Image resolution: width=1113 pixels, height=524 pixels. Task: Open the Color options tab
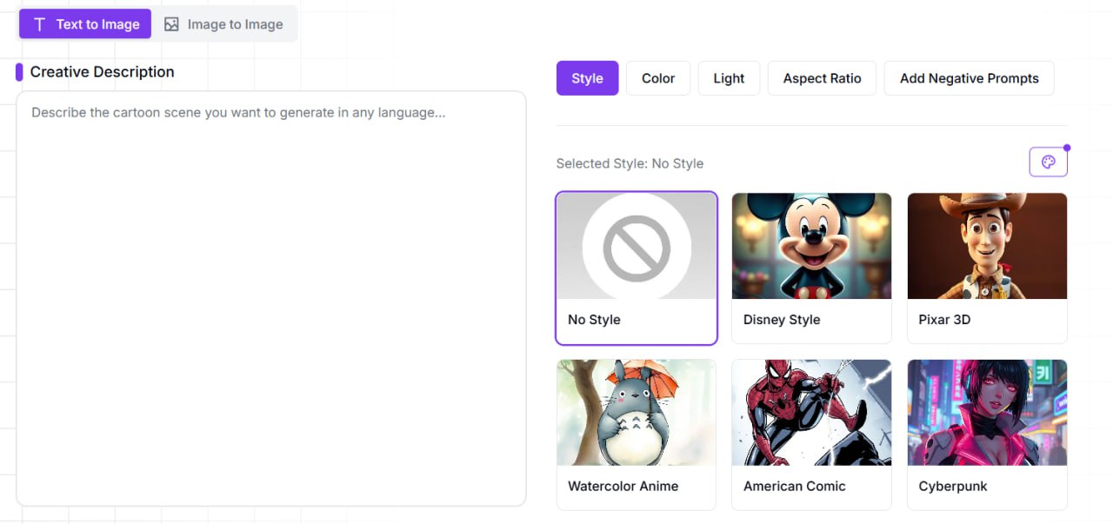(x=658, y=78)
